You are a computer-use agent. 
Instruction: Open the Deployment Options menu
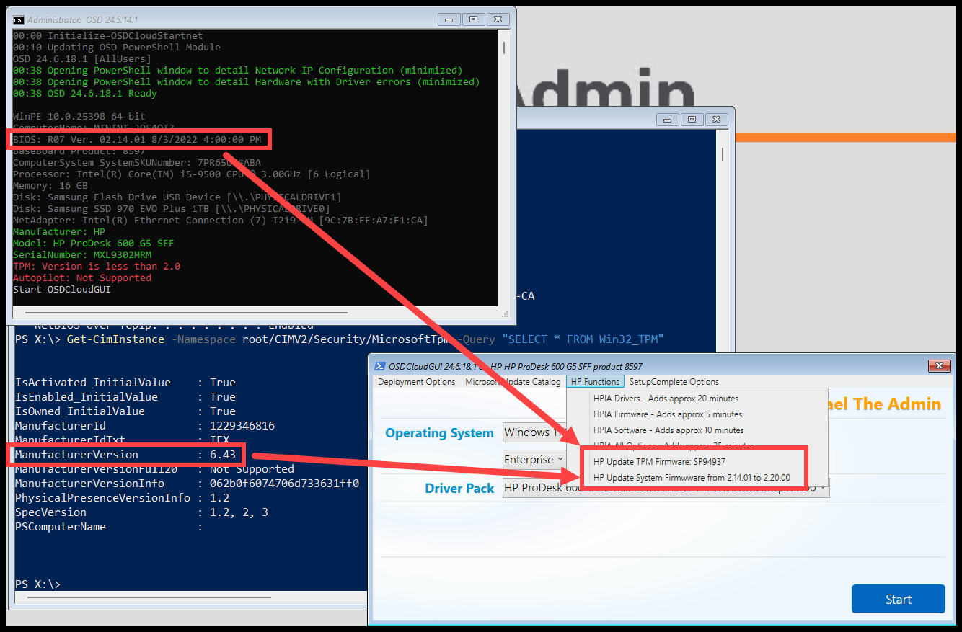[415, 381]
